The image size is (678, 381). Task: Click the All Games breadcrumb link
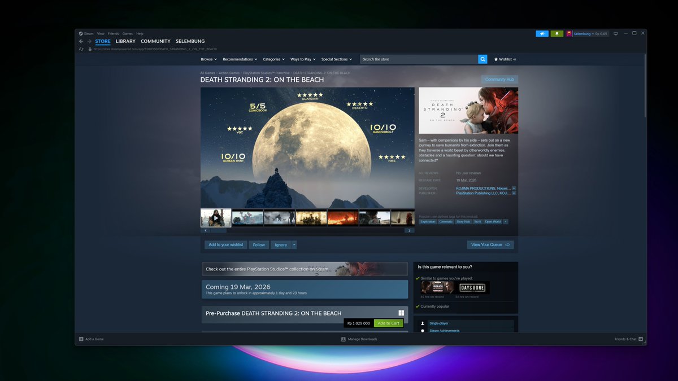pos(207,73)
